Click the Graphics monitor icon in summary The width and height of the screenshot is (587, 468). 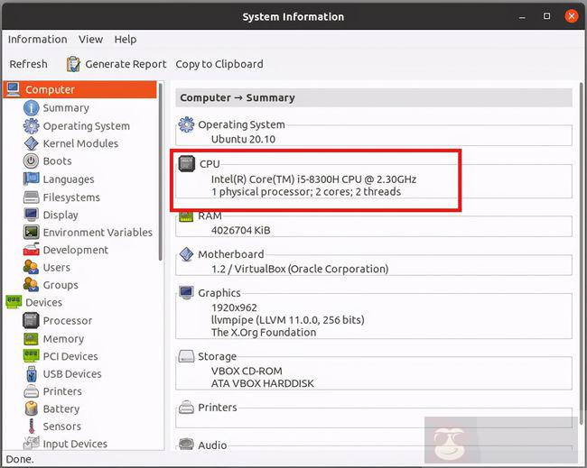[x=186, y=293]
